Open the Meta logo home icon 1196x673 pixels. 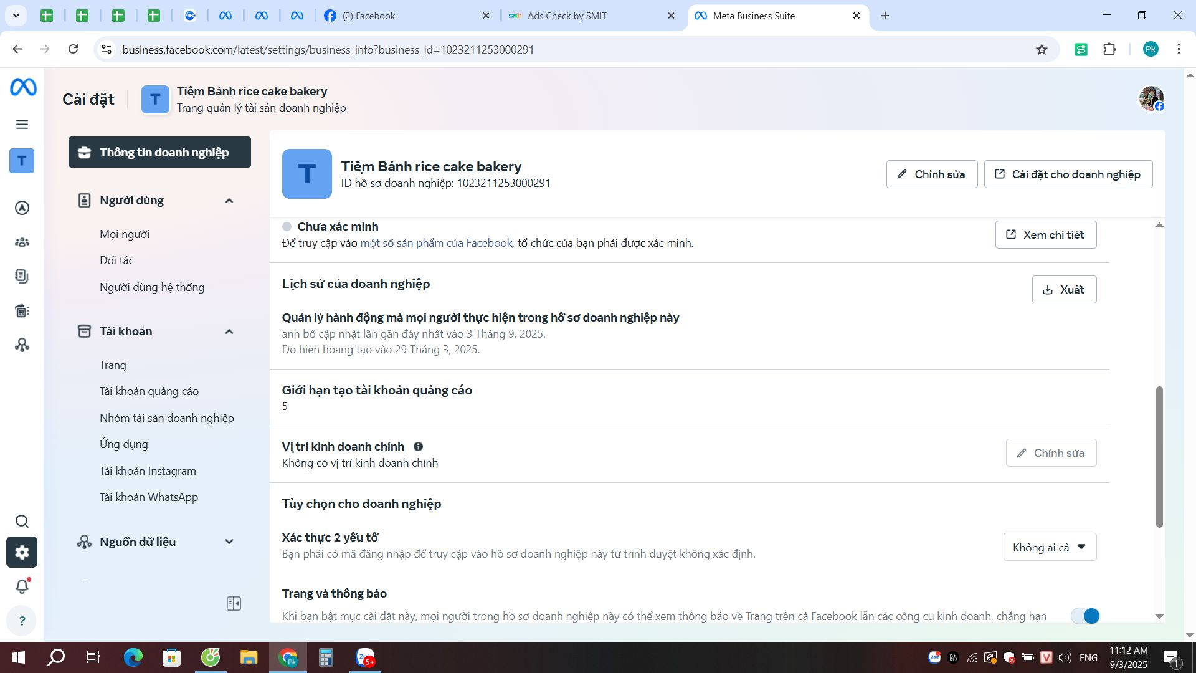click(23, 87)
